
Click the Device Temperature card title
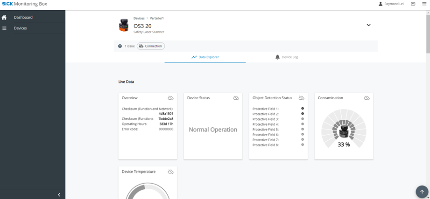point(139,172)
